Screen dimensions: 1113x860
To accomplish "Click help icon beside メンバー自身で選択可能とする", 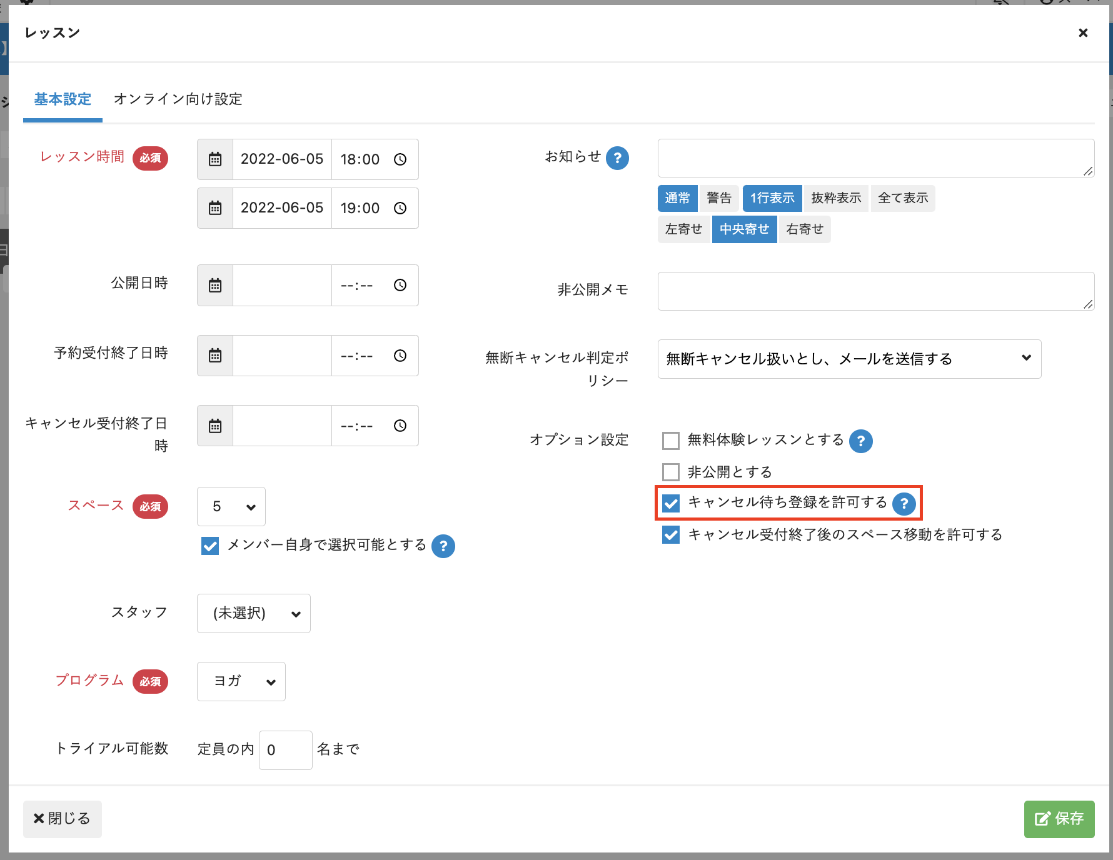I will click(443, 546).
